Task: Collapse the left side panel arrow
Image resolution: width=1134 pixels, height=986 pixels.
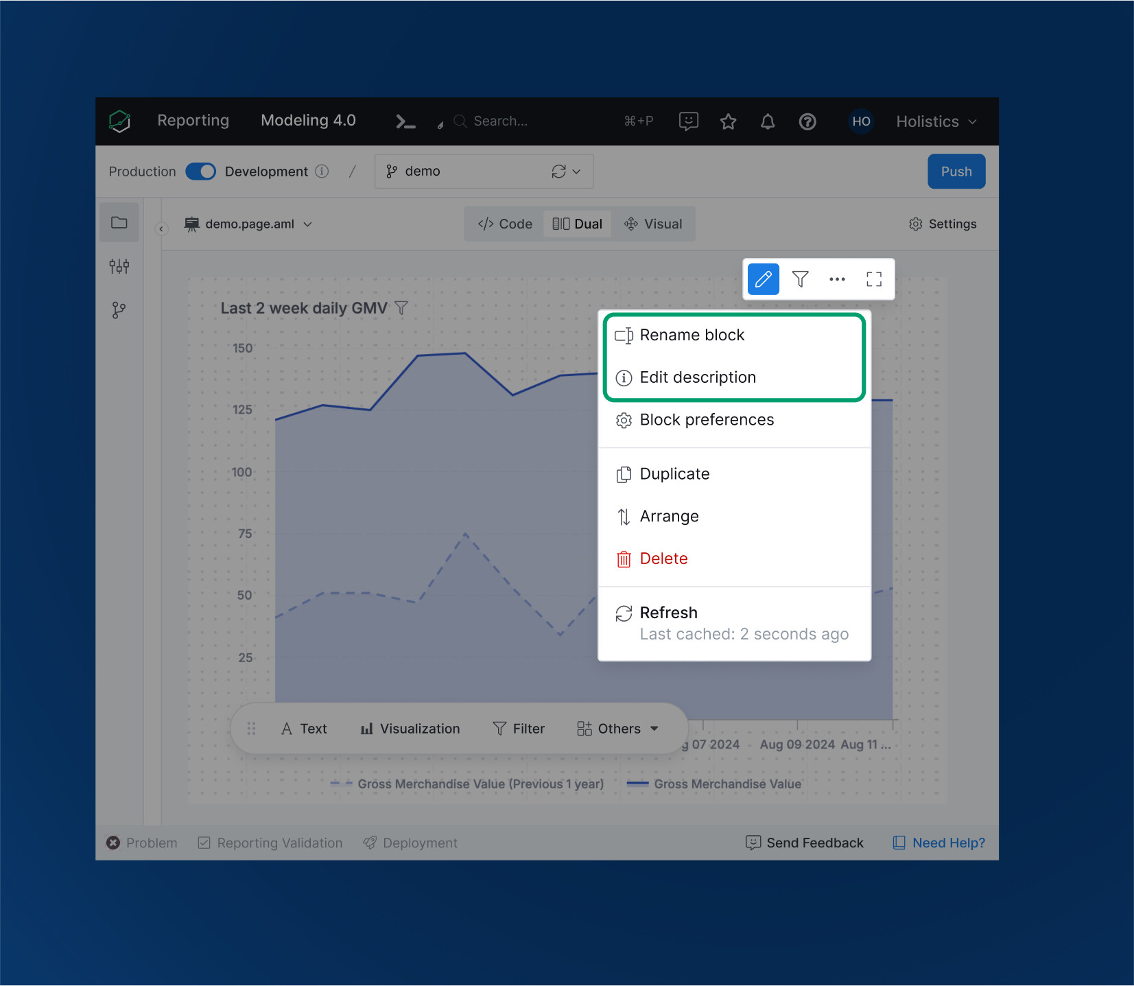Action: 161,228
